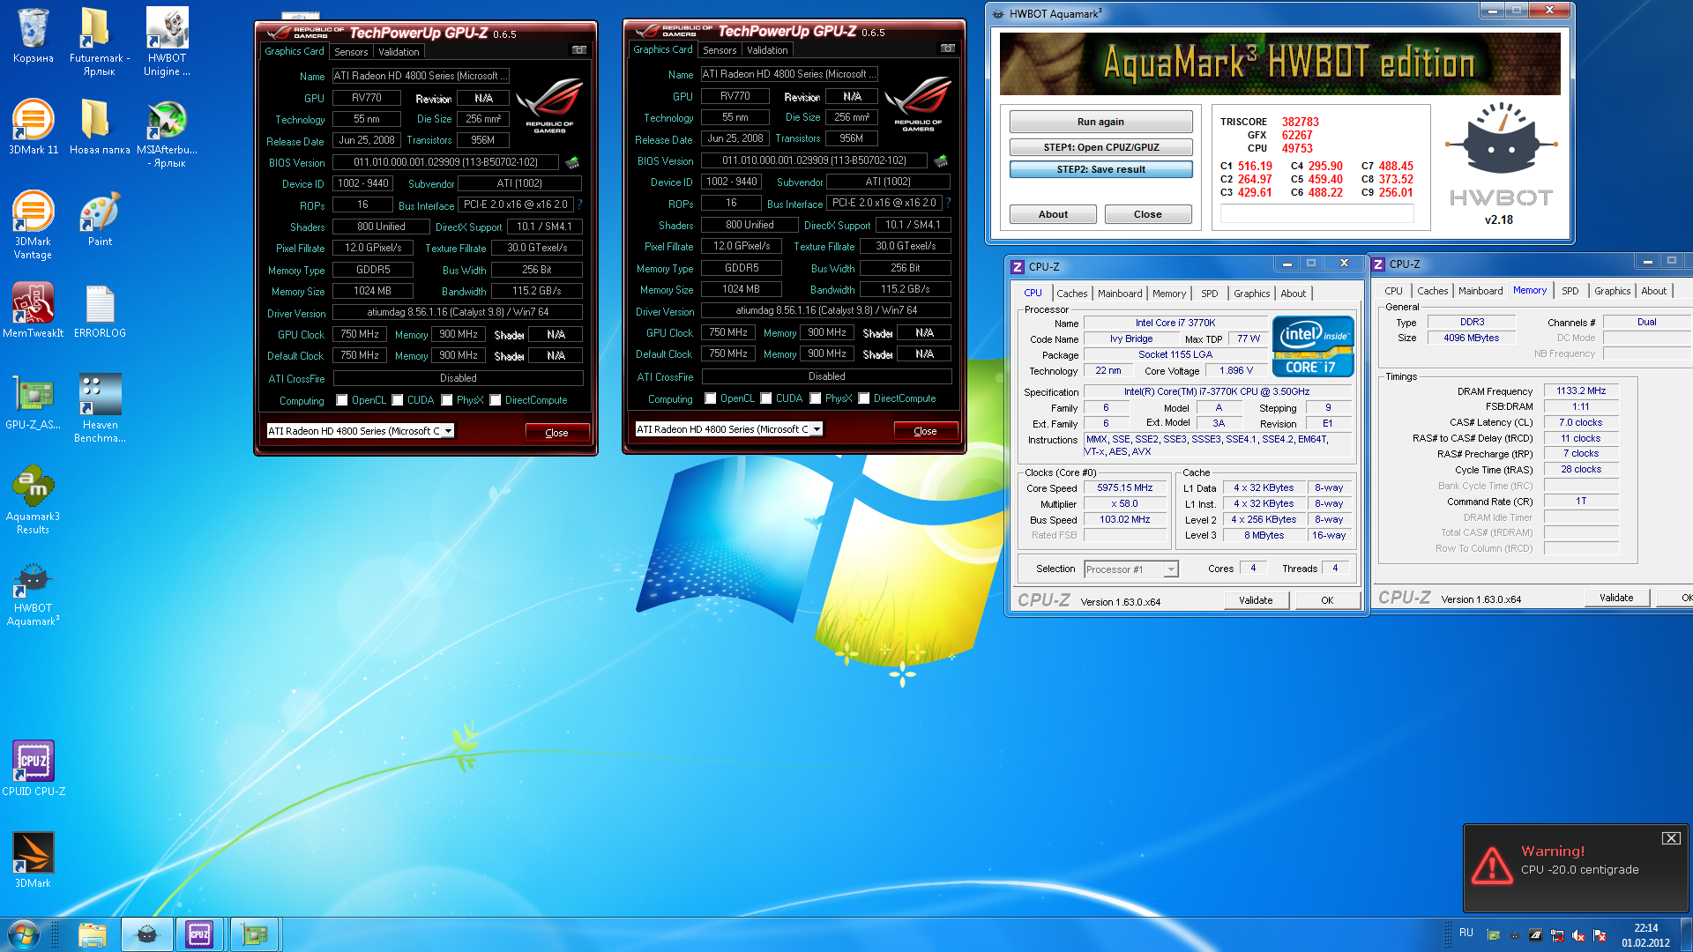
Task: Toggle OpenCL checkbox in left GPU-Z
Action: [x=342, y=400]
